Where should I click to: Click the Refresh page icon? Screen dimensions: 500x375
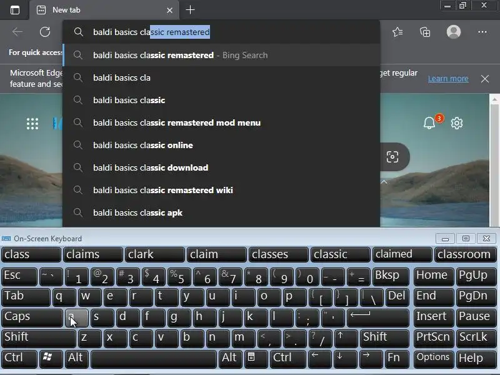[x=45, y=32]
